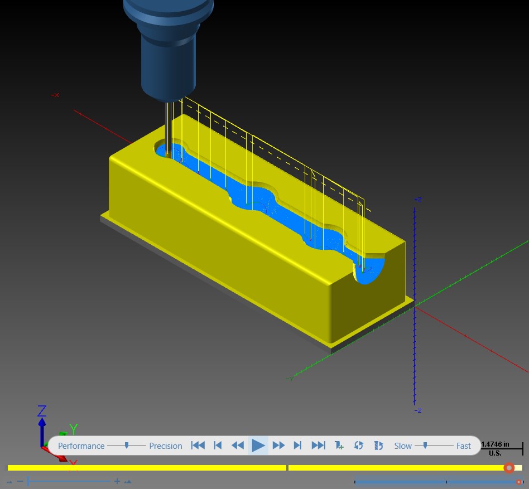This screenshot has height=489, width=529.
Task: Rewind the simulation playback
Action: click(x=238, y=446)
